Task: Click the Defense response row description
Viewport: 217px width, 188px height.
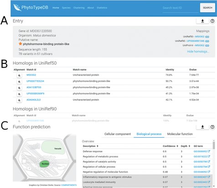Action: 93,151
